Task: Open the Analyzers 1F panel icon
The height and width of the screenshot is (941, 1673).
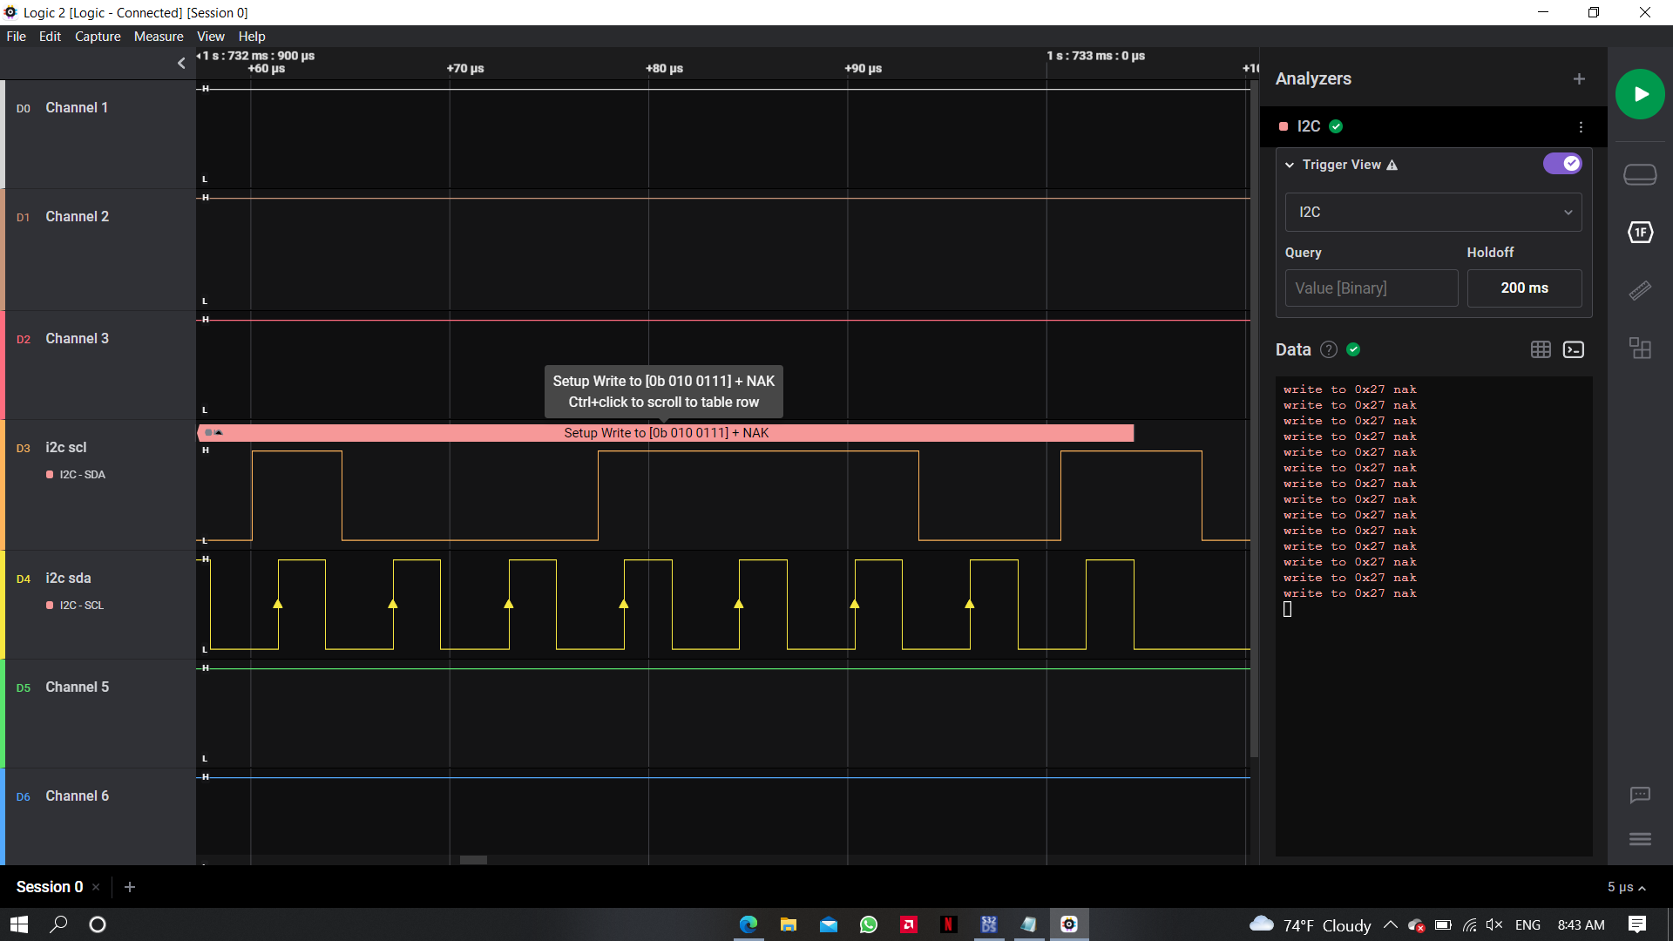Action: [x=1639, y=233]
